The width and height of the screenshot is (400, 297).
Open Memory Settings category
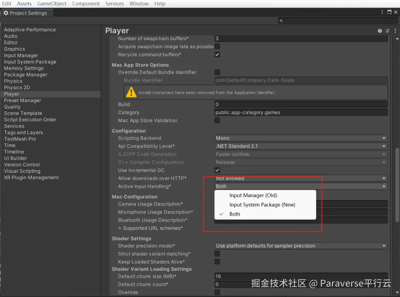coord(24,68)
